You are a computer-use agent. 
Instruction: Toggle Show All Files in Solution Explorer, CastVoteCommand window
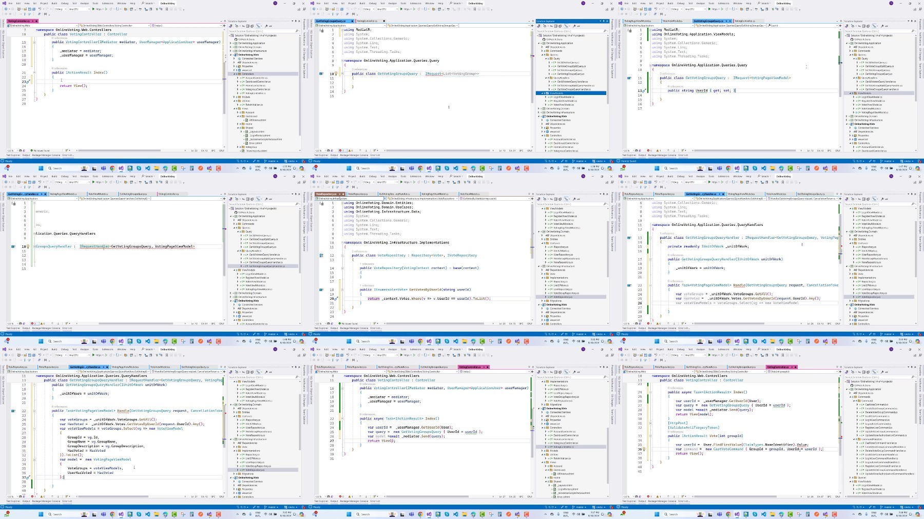(868, 372)
